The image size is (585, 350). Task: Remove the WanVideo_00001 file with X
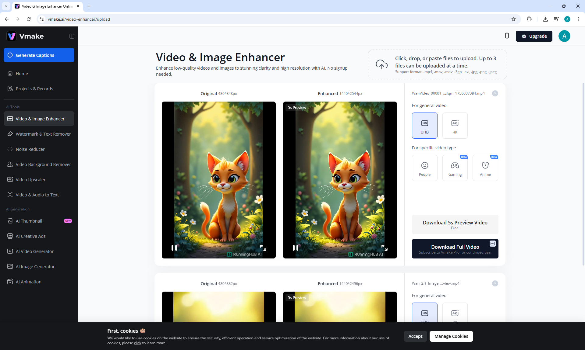point(495,93)
